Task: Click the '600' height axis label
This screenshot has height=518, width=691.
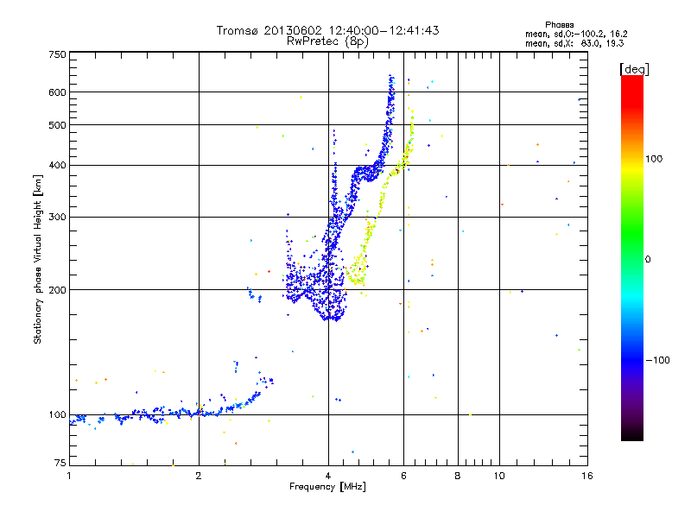Action: click(x=57, y=92)
